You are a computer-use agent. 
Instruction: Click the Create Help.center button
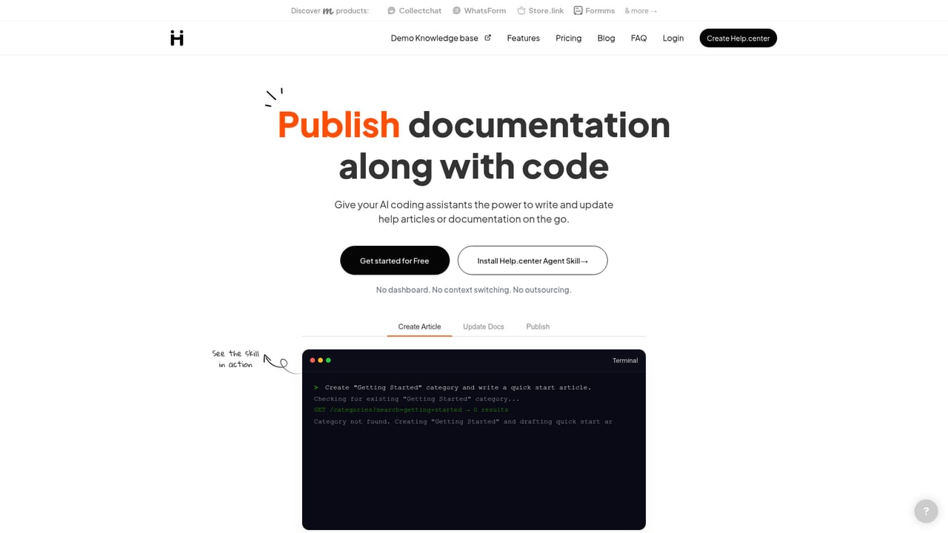738,38
